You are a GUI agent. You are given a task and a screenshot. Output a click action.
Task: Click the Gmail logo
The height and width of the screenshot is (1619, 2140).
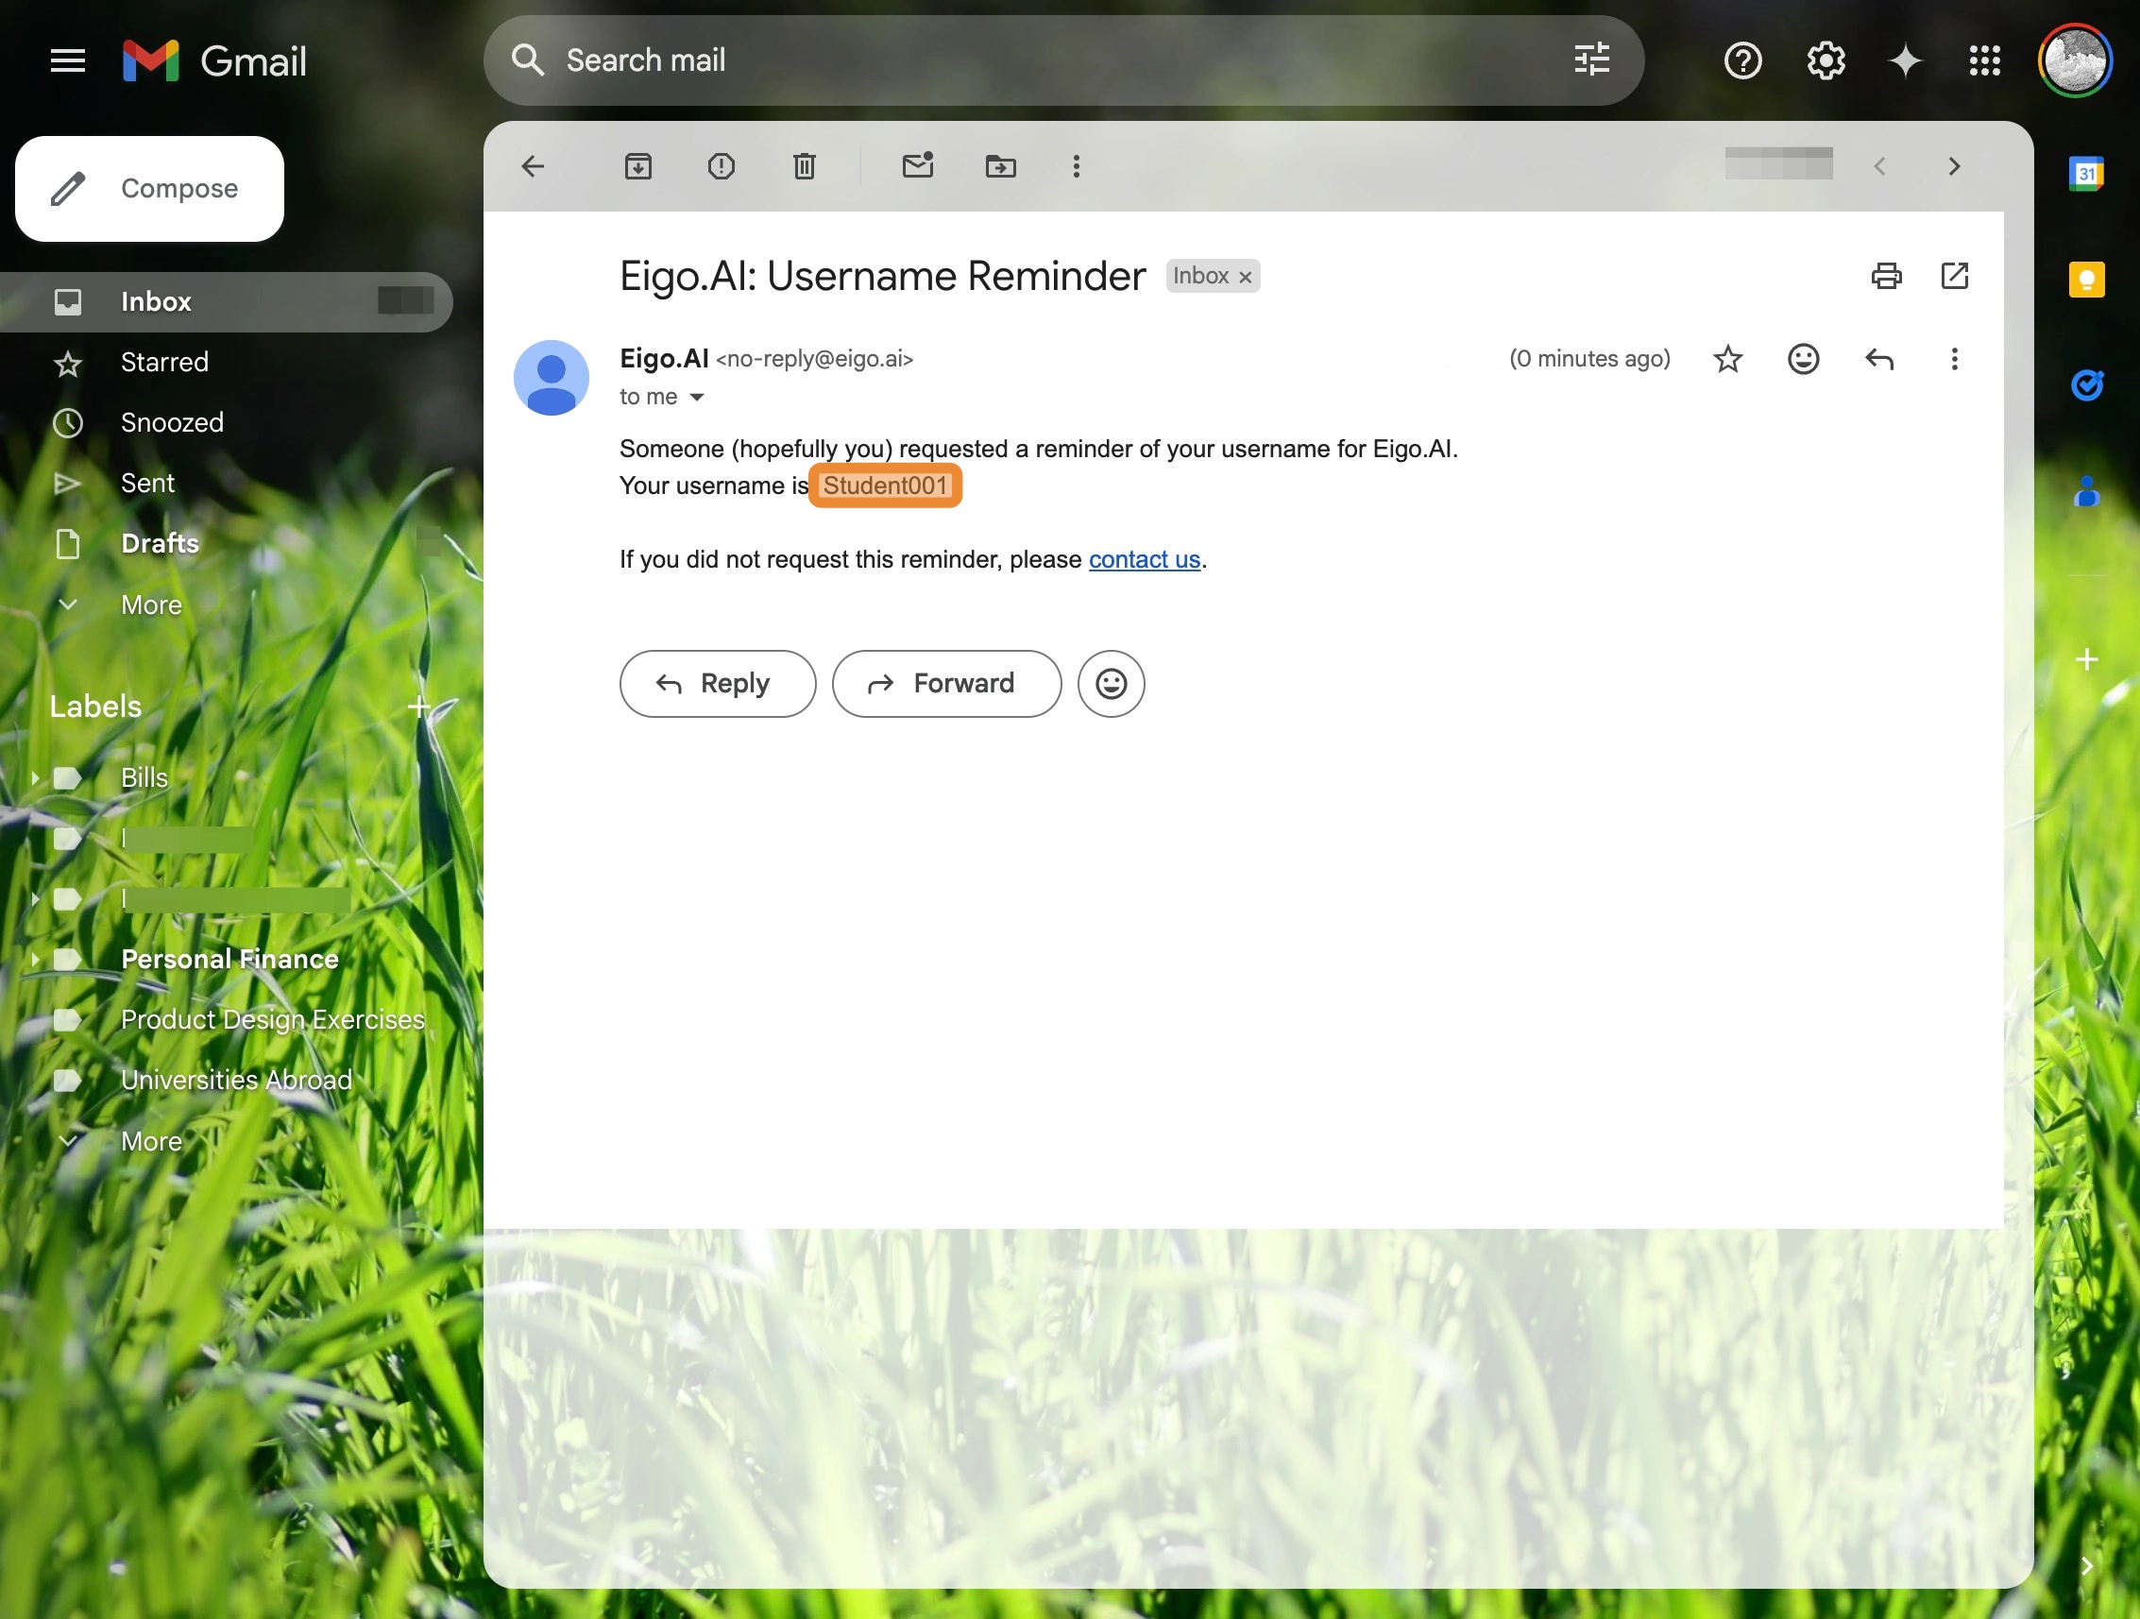pyautogui.click(x=213, y=61)
